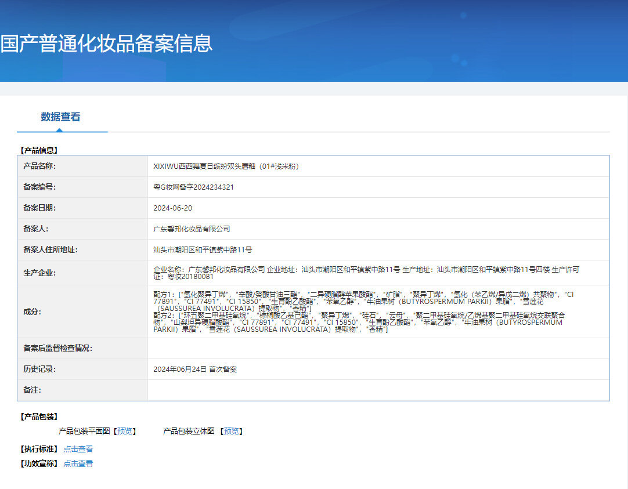Click the 【执行标准】 label
The height and width of the screenshot is (489, 628).
tap(39, 449)
